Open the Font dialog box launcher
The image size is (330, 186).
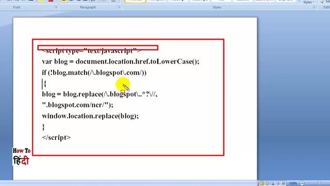56,7
